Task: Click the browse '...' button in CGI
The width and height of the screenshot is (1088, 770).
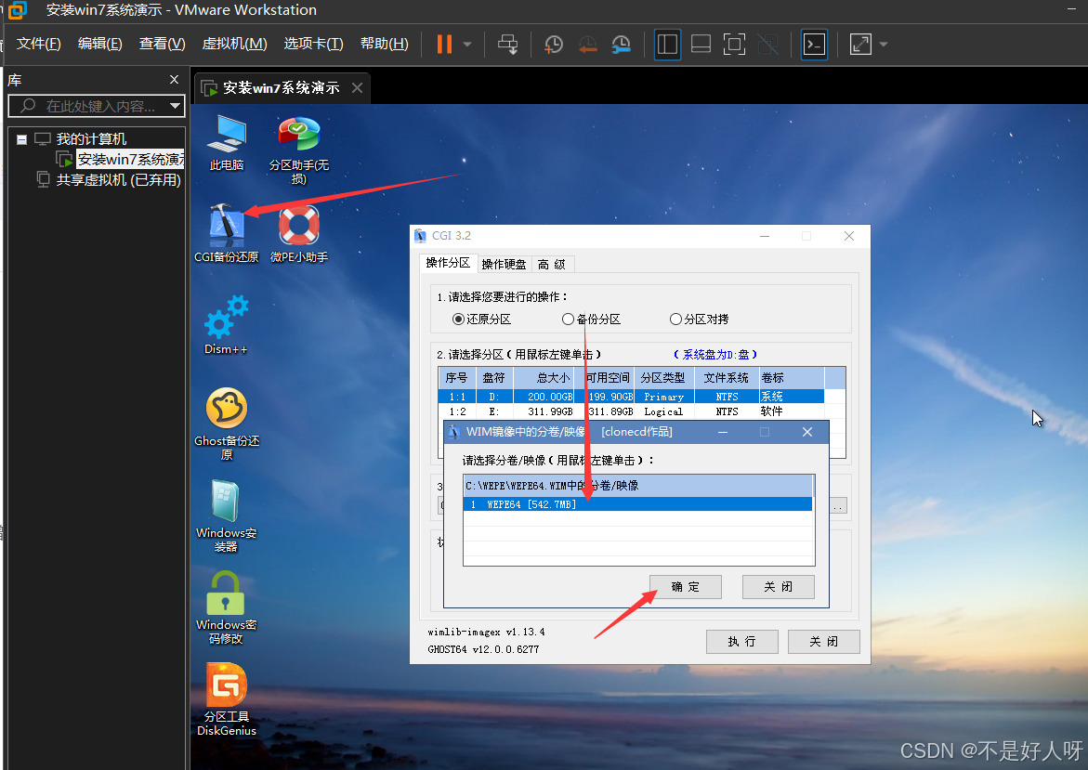Action: 837,505
